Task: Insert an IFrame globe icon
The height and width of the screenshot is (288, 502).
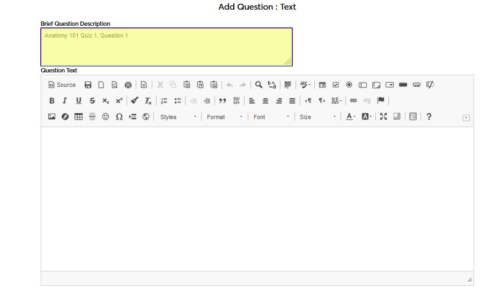Action: tap(146, 117)
